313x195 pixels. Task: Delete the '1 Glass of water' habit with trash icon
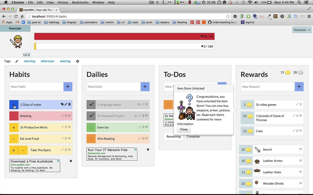(x=70, y=104)
